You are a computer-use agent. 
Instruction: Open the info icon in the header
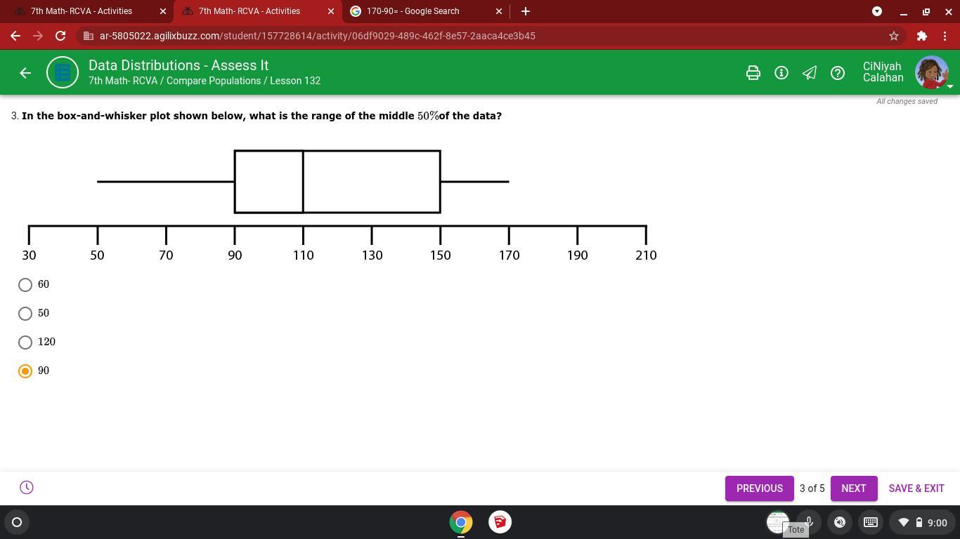point(781,73)
